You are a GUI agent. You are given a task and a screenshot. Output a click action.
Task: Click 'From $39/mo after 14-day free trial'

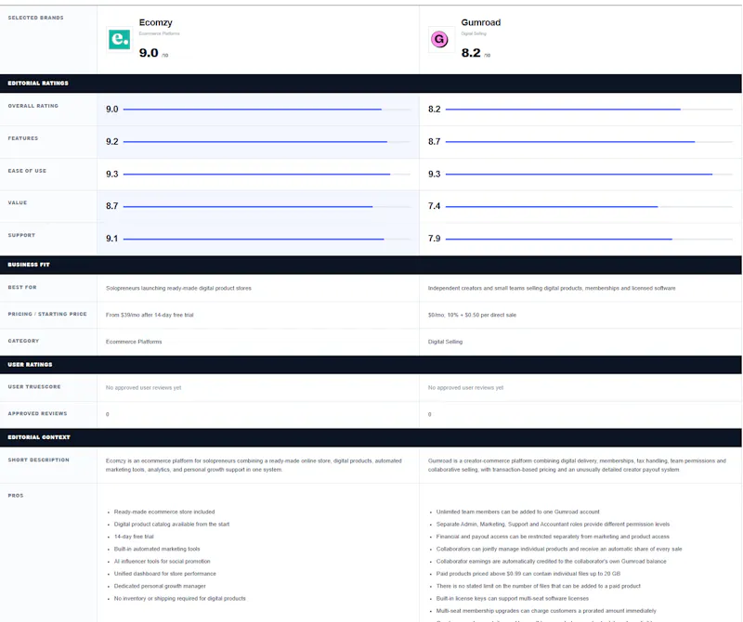pyautogui.click(x=150, y=315)
